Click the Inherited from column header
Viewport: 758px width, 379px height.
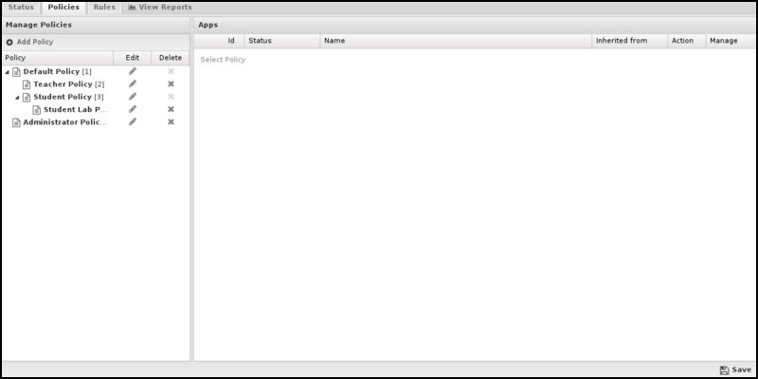point(630,41)
